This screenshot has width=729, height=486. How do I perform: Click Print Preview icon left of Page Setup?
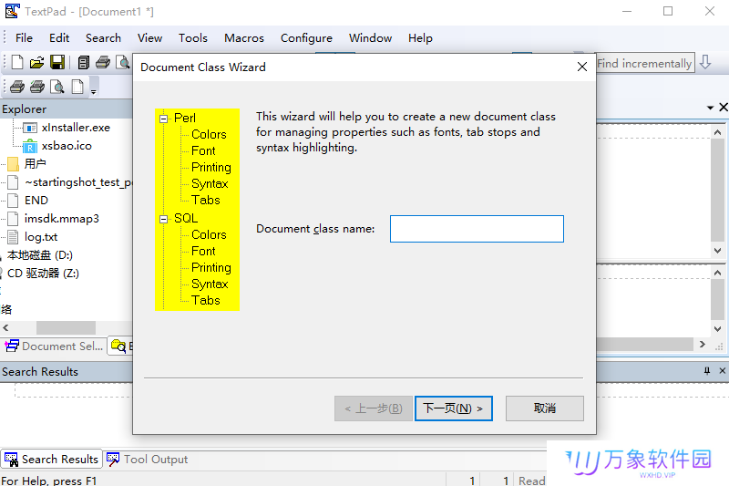[57, 87]
